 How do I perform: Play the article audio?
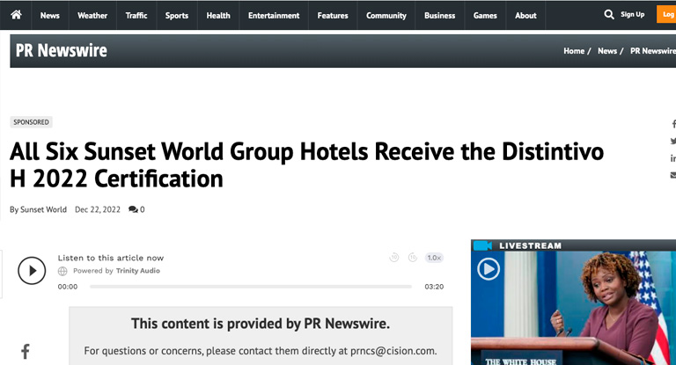[x=32, y=271]
